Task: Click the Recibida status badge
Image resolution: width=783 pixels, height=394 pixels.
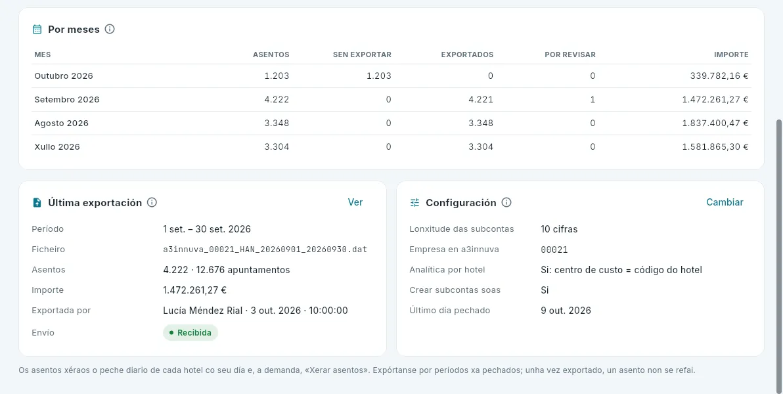Action: pos(190,332)
